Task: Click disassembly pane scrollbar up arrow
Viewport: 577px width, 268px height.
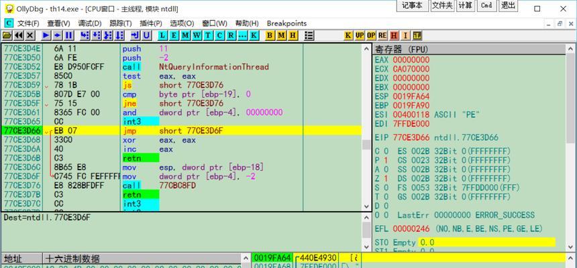Action: [x=366, y=48]
